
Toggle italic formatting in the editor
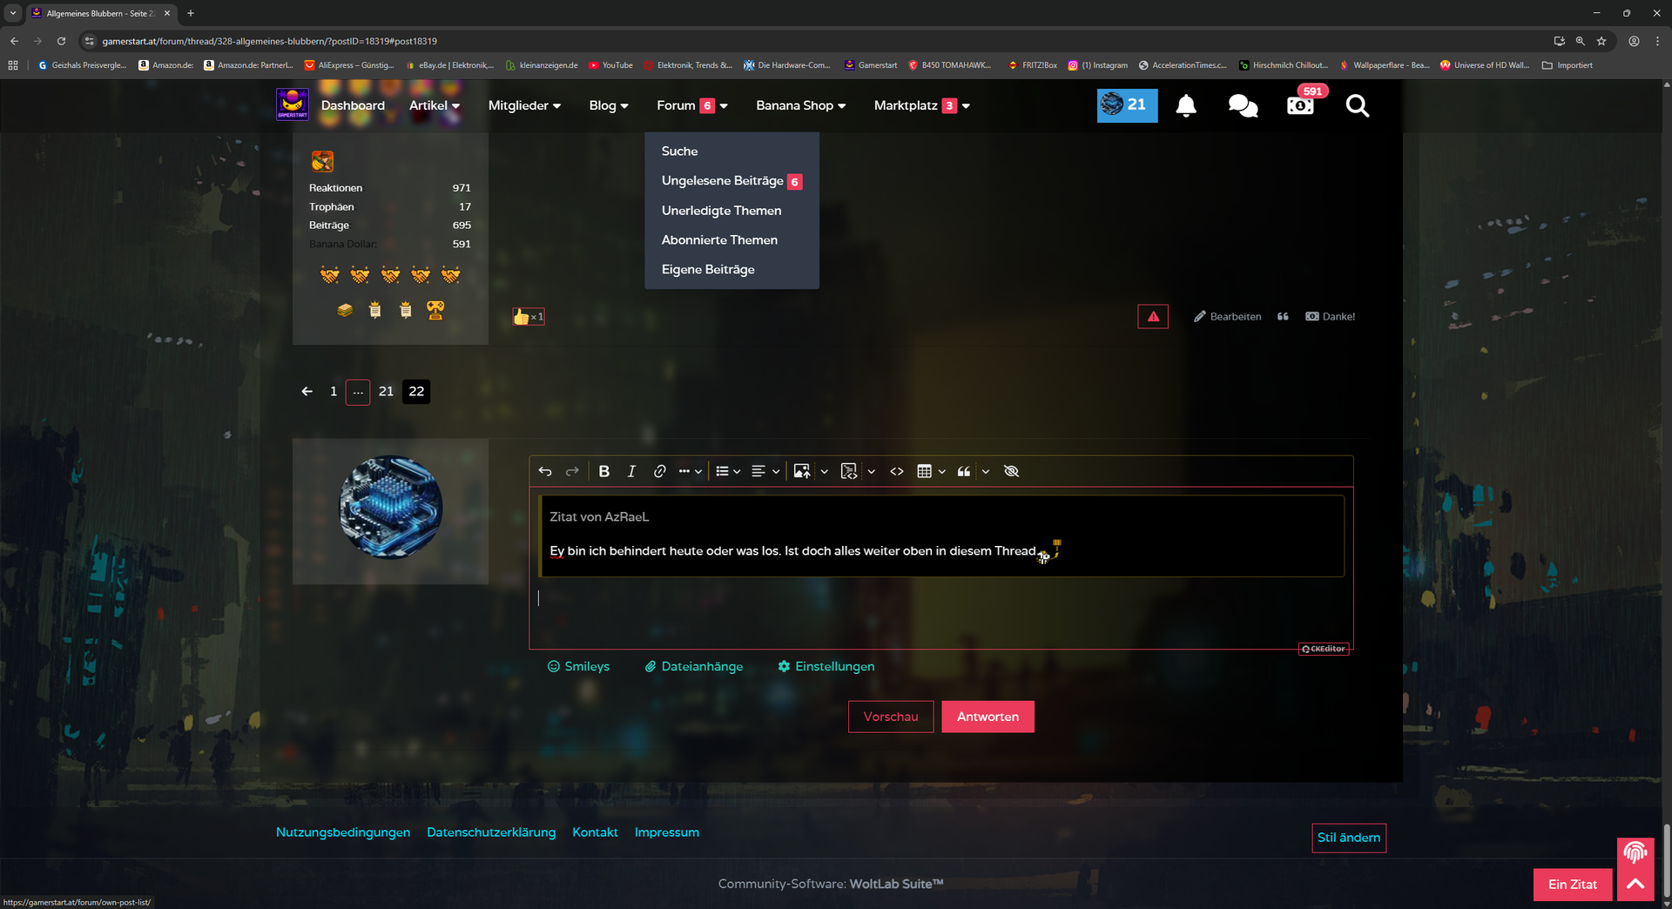point(631,471)
